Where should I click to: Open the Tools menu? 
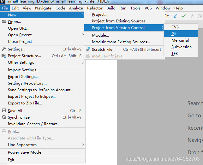click(135, 8)
